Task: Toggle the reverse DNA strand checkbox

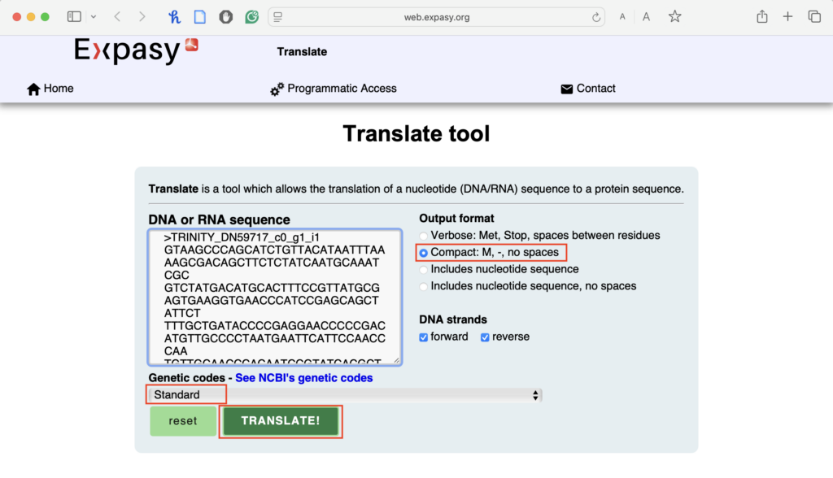Action: coord(485,337)
